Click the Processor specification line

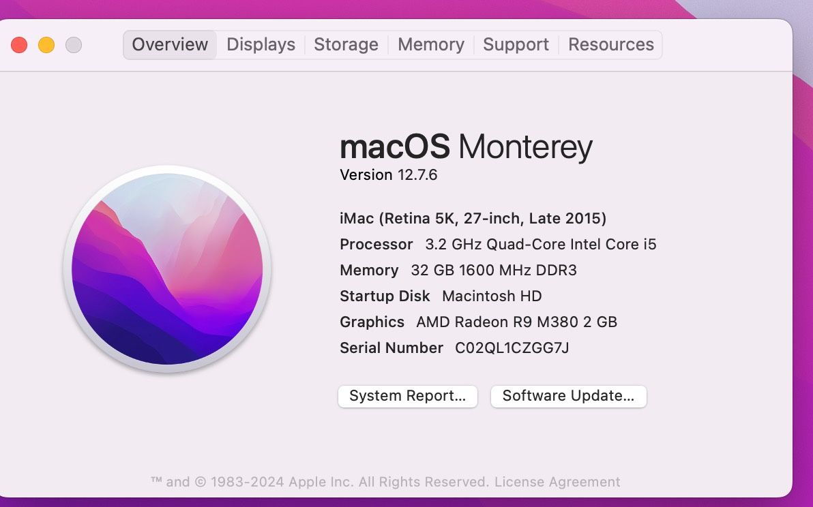498,244
